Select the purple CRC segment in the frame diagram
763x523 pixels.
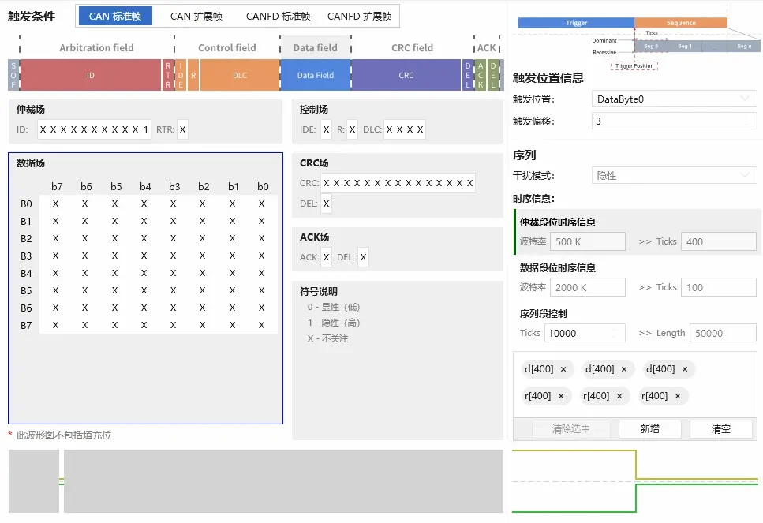[x=406, y=75]
